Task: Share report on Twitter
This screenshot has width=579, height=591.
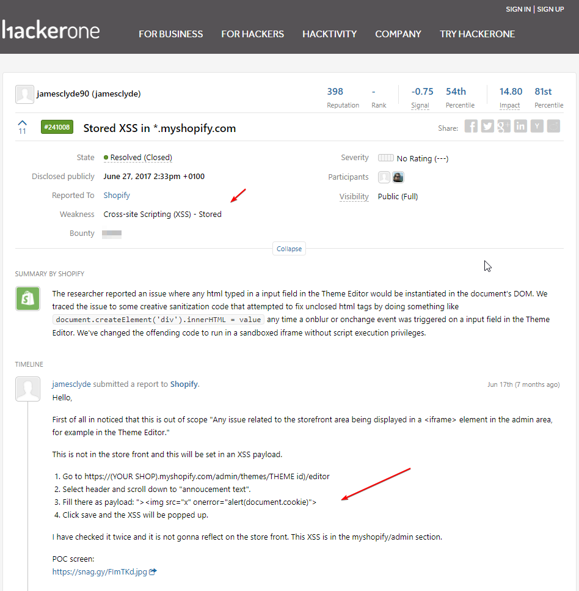Action: click(x=487, y=127)
